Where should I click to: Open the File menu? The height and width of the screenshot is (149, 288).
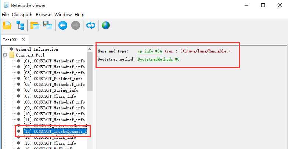pyautogui.click(x=5, y=15)
